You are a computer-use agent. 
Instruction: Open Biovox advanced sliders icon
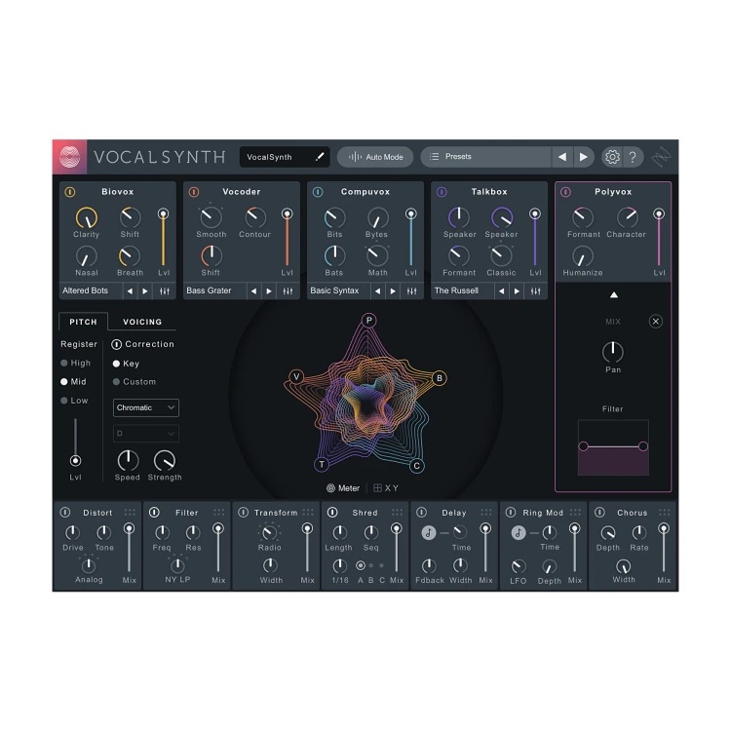click(165, 290)
